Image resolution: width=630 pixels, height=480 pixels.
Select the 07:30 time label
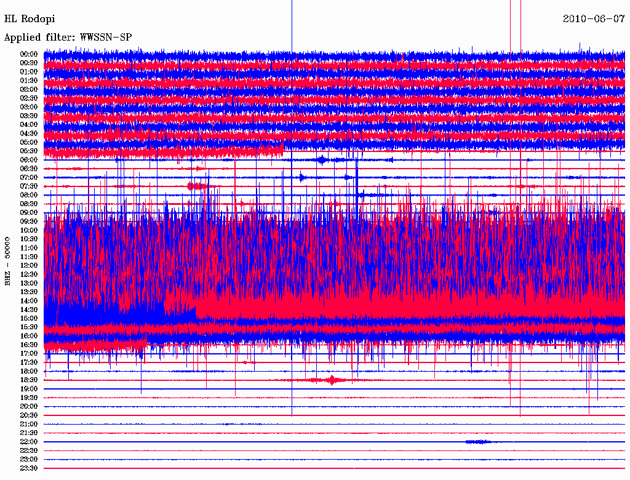pyautogui.click(x=29, y=186)
